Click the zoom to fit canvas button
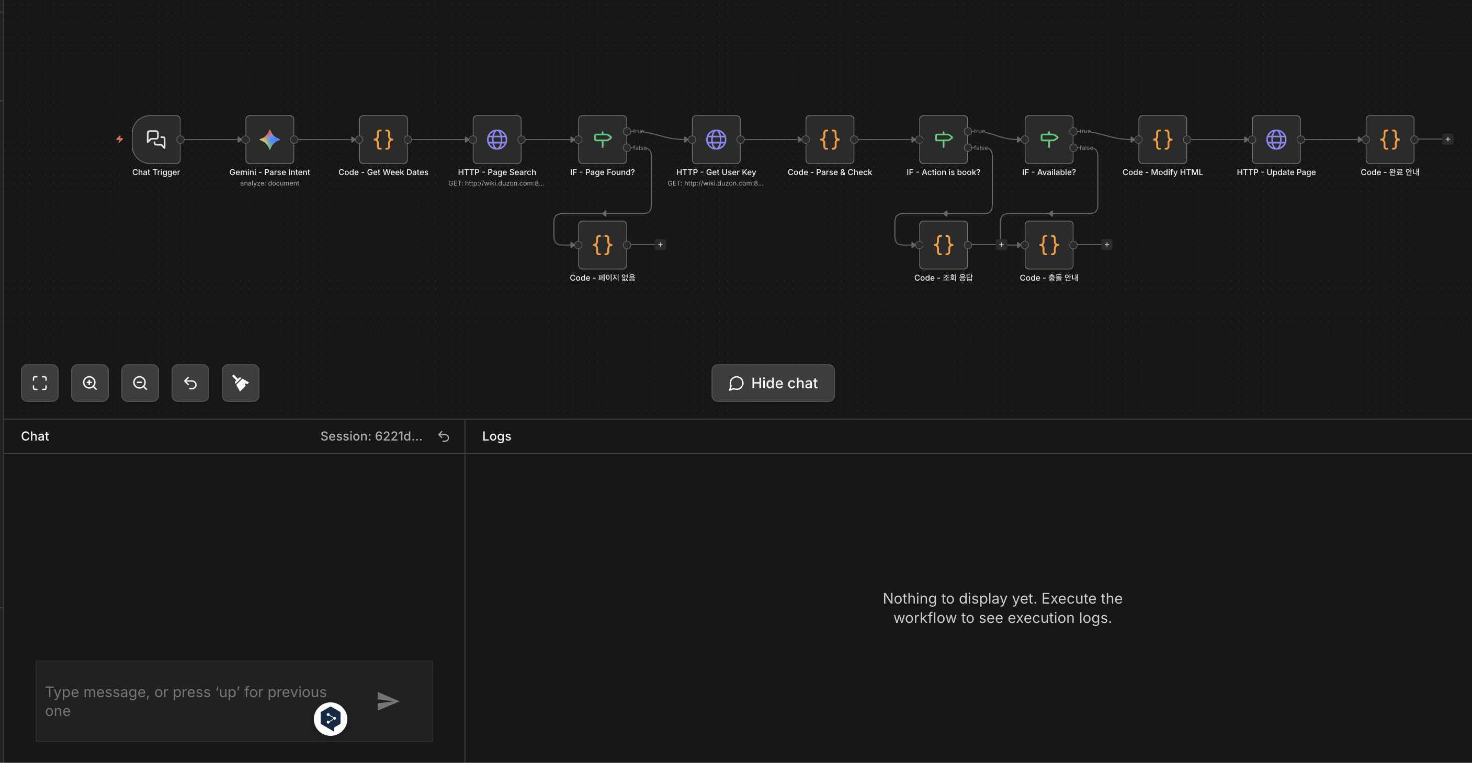 39,383
